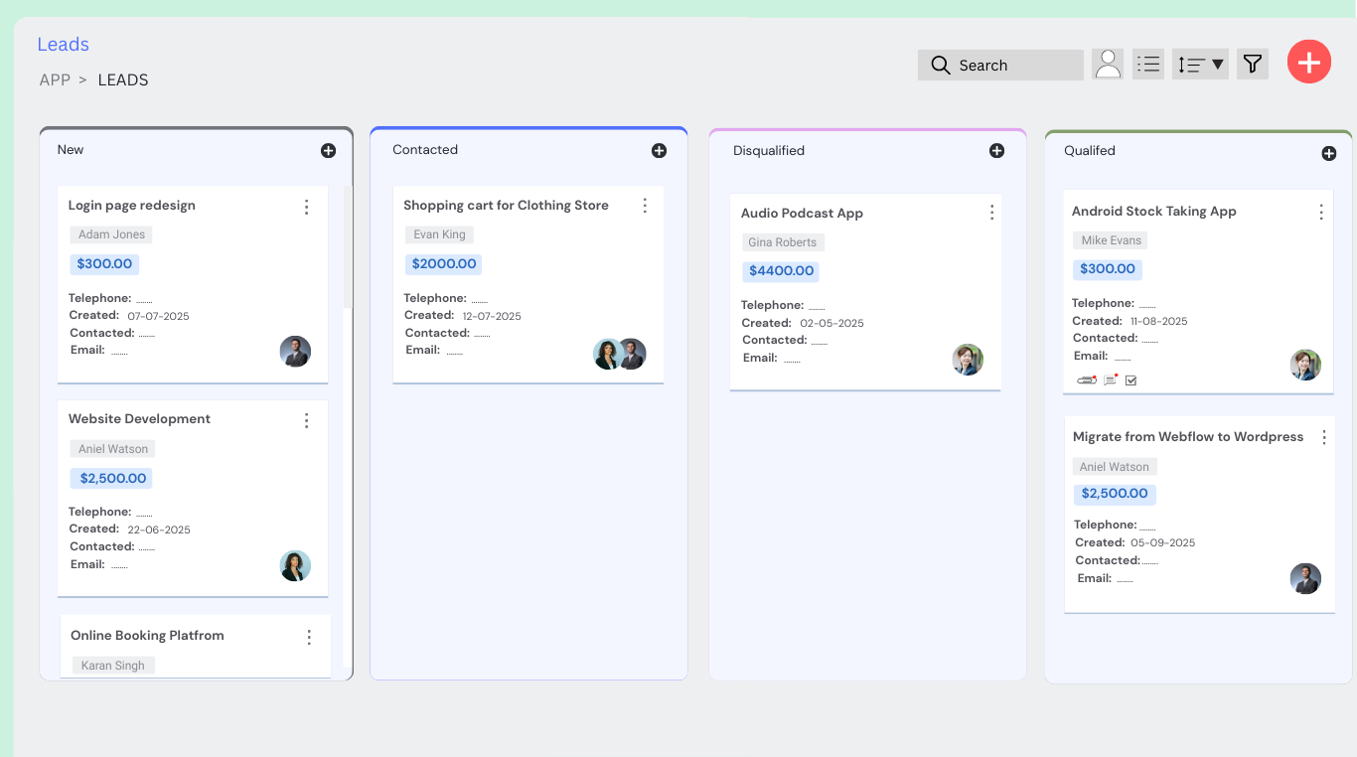
Task: Open options menu for Login page redesign
Action: pos(306,207)
